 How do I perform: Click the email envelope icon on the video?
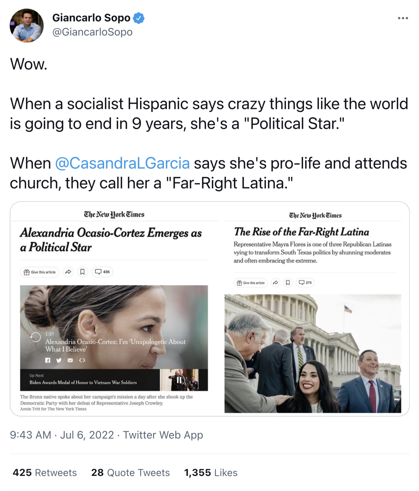(70, 360)
